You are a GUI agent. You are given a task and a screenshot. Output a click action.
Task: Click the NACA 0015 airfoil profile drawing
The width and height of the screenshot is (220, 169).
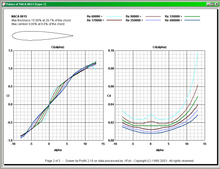(x=43, y=36)
